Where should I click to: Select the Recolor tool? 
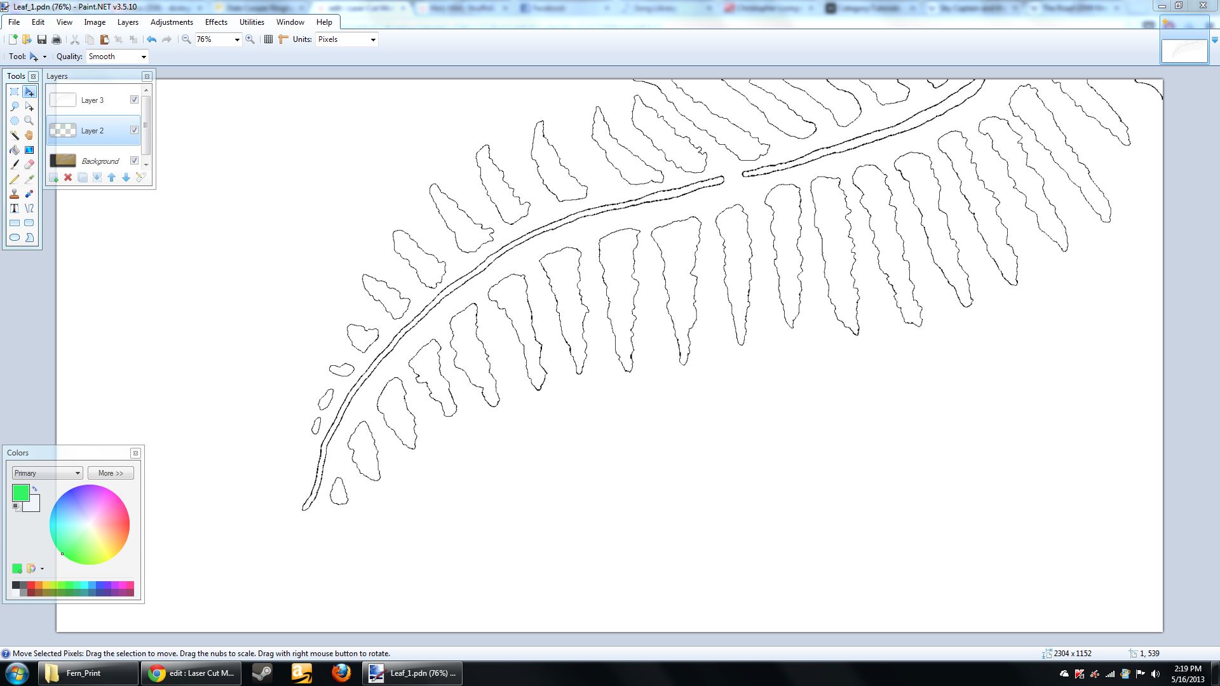(29, 194)
